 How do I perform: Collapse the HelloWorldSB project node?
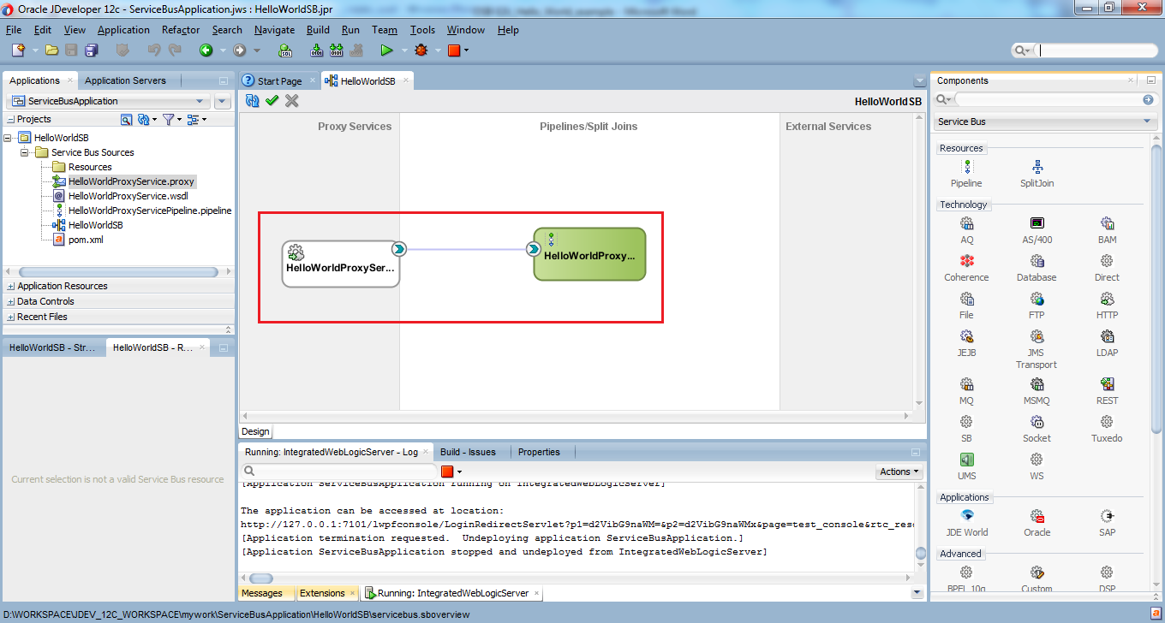click(x=9, y=138)
